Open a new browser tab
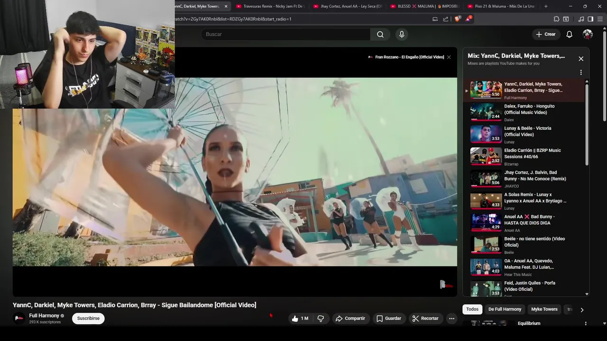607x341 pixels. point(546,6)
